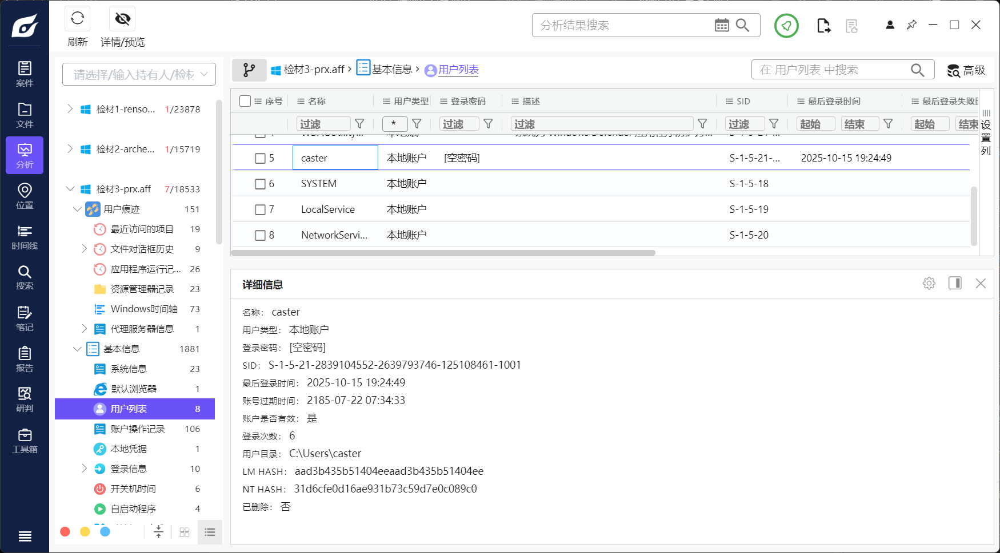Open the 时间线 panel in left sidebar
The width and height of the screenshot is (1000, 553).
click(x=25, y=236)
